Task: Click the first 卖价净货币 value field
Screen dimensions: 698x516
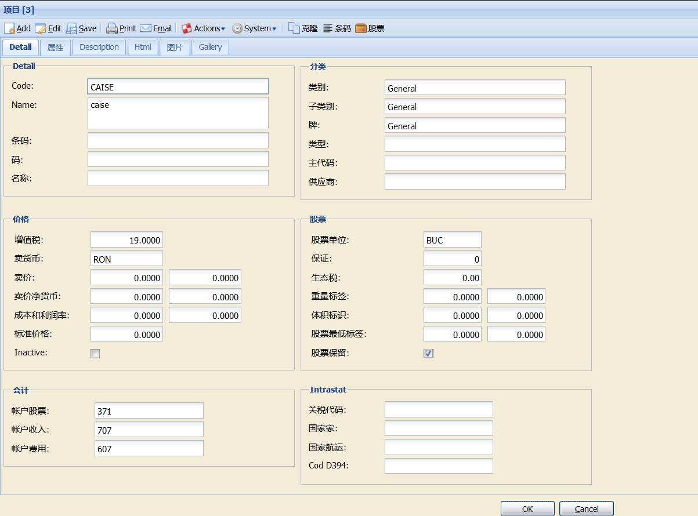Action: pyautogui.click(x=126, y=296)
